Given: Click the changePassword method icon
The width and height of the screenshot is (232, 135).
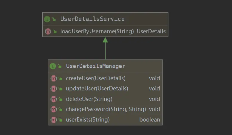Looking at the screenshot, I should 53,109.
